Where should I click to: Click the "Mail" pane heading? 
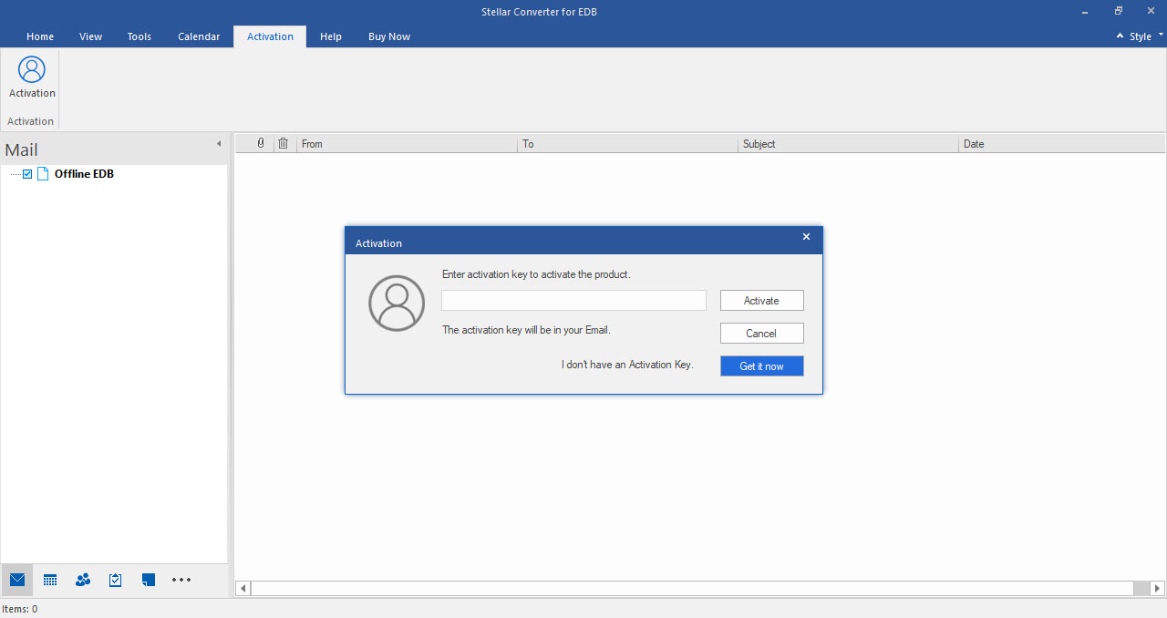click(21, 150)
